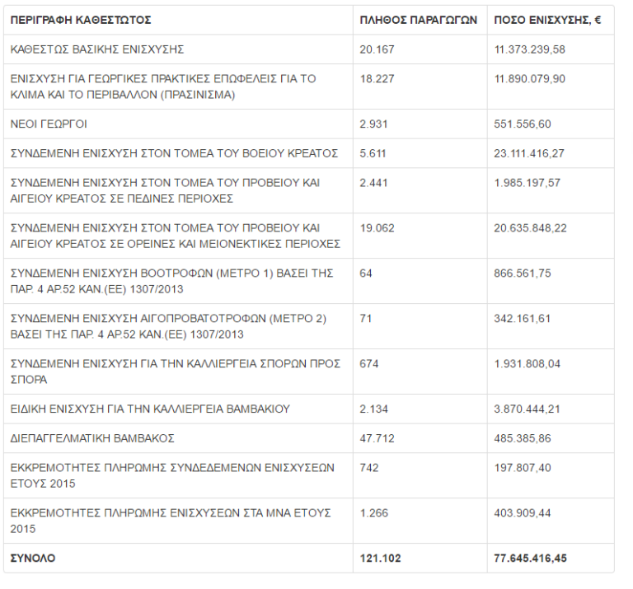The image size is (633, 589).
Task: Click the producer count 18.227
Action: [x=377, y=79]
